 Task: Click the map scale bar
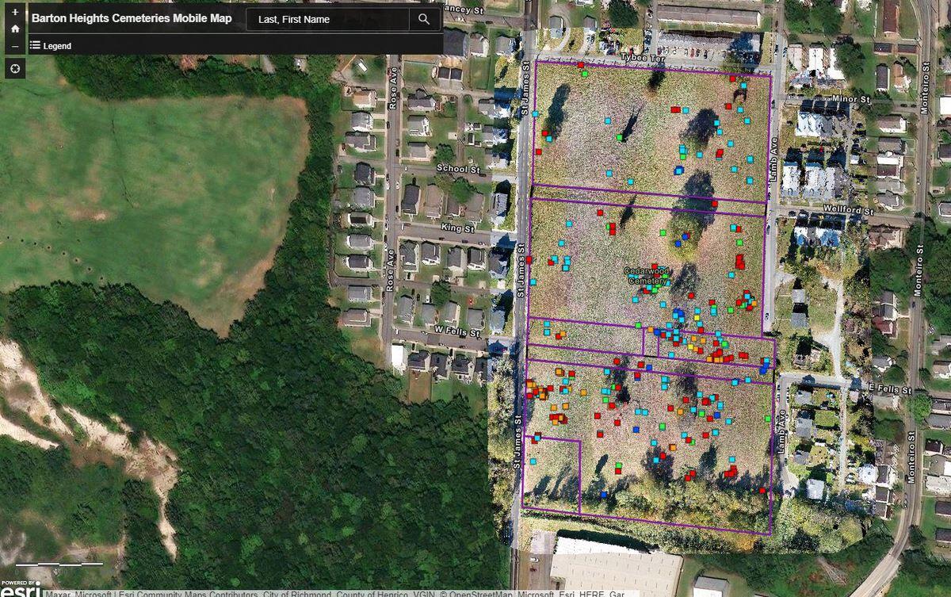pos(59,564)
